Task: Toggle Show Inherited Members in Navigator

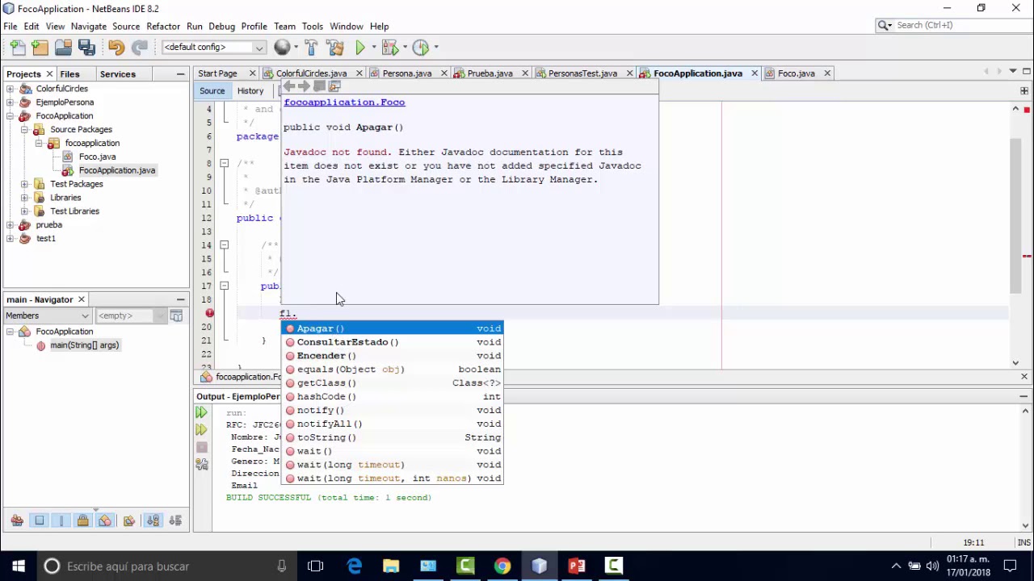Action: (x=17, y=520)
